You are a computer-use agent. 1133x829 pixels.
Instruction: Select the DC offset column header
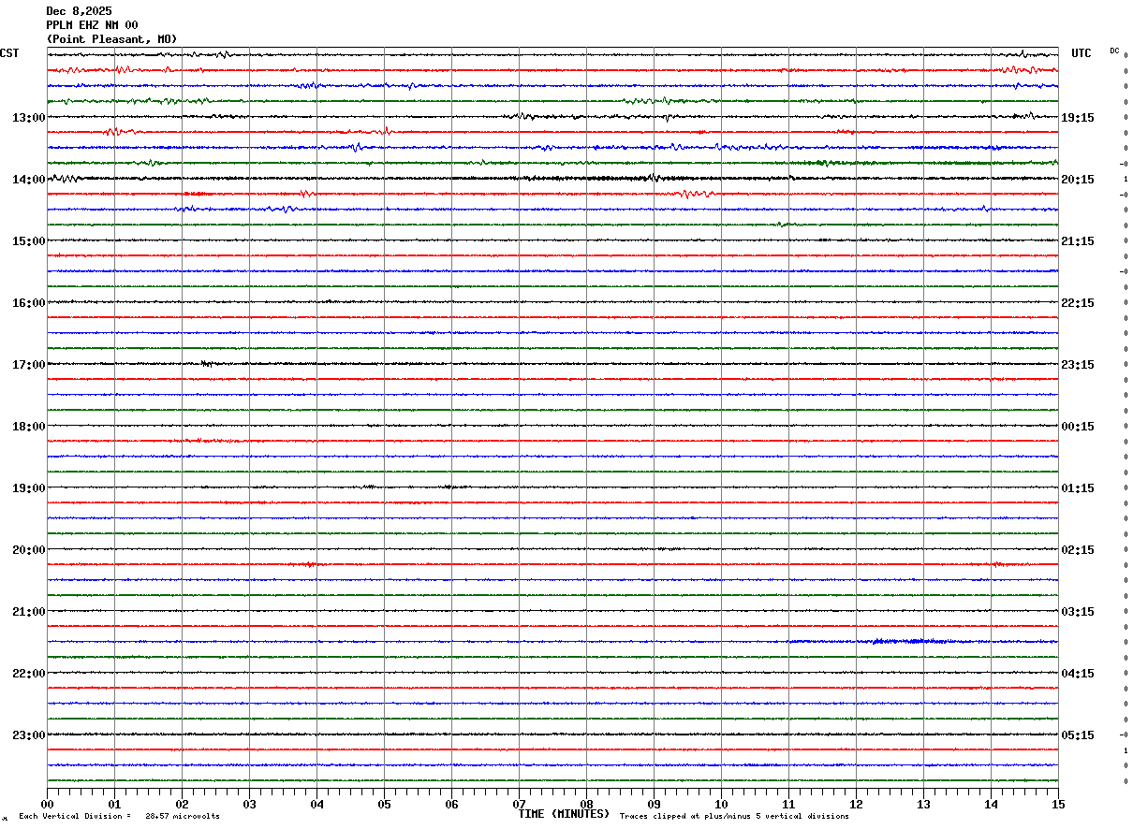(x=1114, y=51)
